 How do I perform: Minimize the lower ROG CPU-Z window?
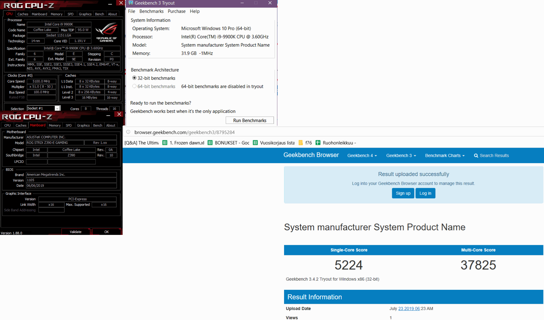tap(108, 116)
